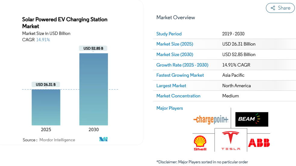The width and height of the screenshot is (296, 166).
Task: Click the USD 26.31 B bar label
Action: (46, 84)
